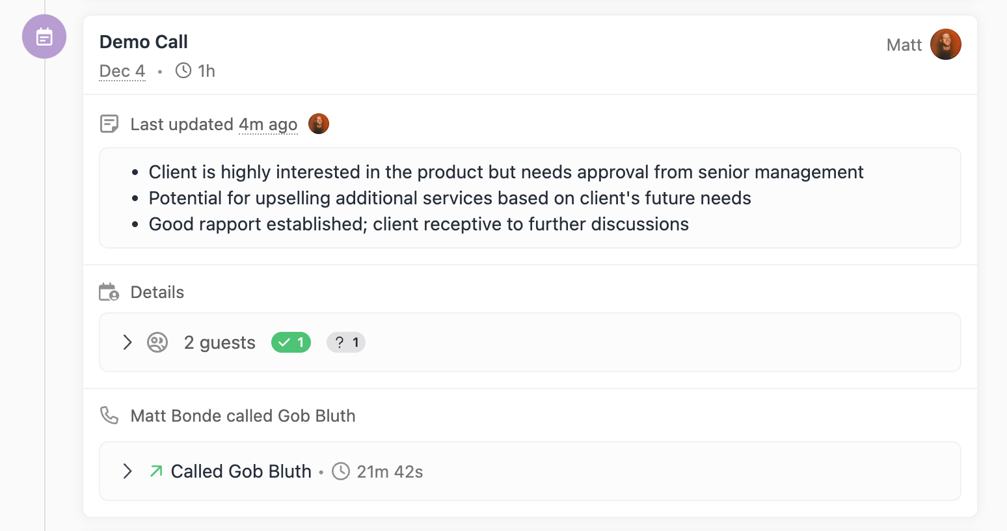This screenshot has height=531, width=1007.
Task: Click the green outgoing call arrow icon
Action: (156, 471)
